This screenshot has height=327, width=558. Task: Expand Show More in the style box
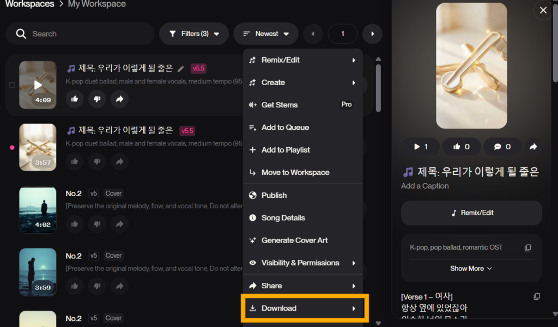[471, 269]
